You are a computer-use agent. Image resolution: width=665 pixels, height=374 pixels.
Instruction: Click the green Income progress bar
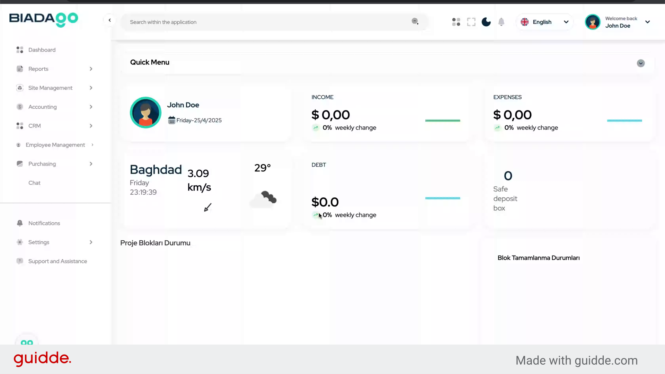pyautogui.click(x=442, y=121)
